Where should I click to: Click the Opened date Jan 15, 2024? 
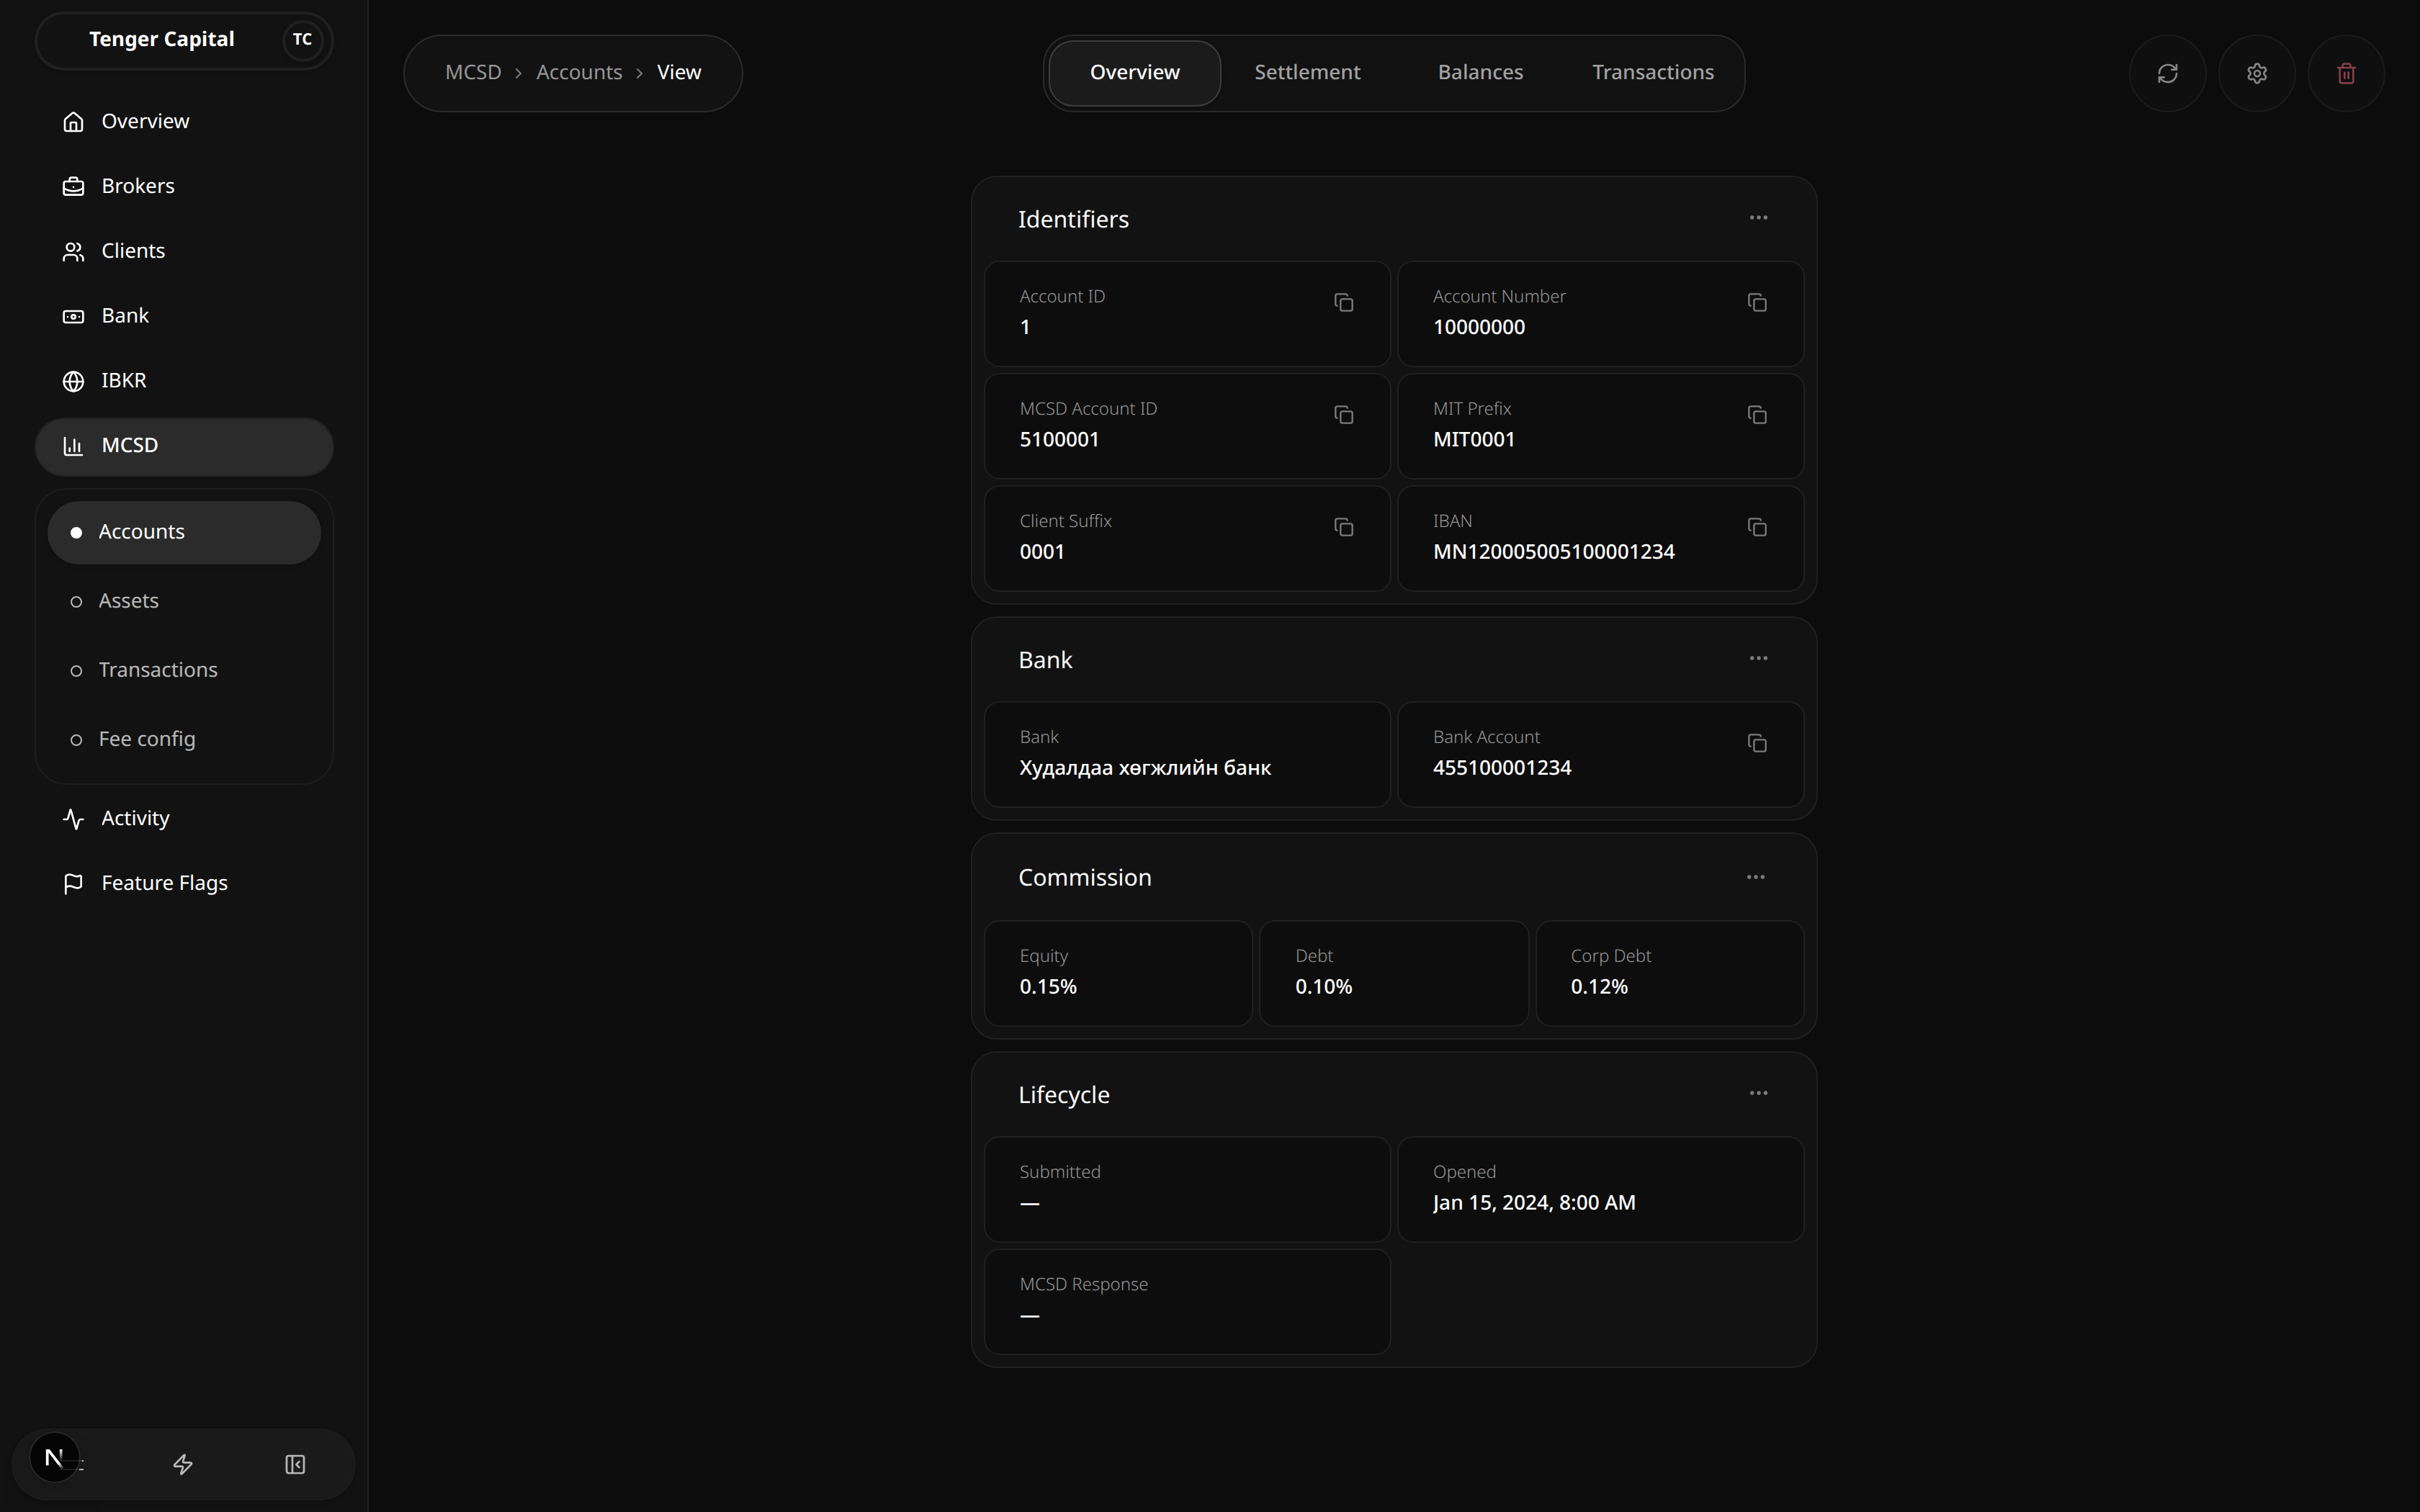point(1534,1203)
